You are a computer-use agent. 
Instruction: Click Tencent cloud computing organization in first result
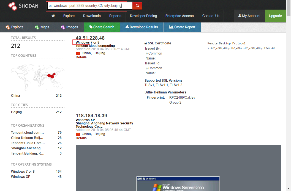pos(95,46)
